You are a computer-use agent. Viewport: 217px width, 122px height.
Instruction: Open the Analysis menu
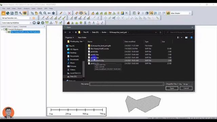point(26,8)
